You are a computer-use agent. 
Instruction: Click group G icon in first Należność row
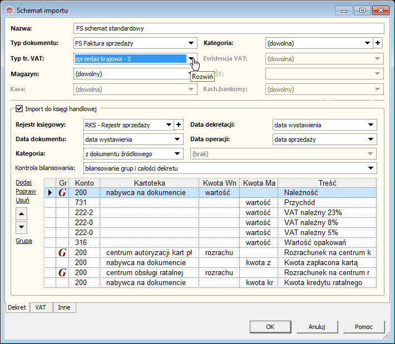pos(62,193)
